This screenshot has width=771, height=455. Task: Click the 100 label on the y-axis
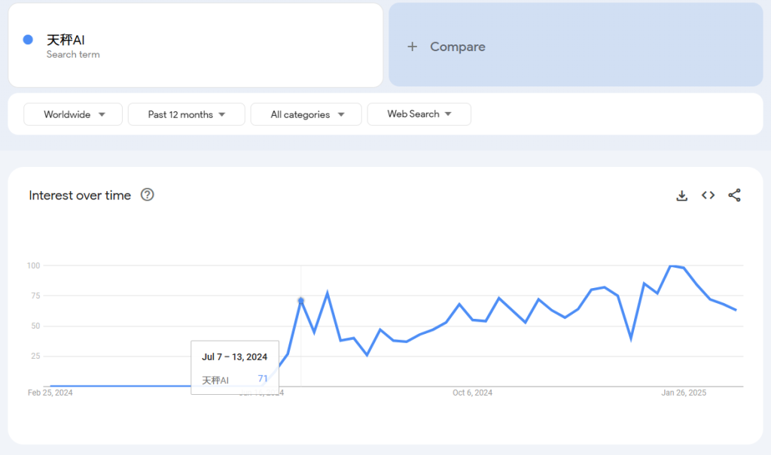click(33, 265)
